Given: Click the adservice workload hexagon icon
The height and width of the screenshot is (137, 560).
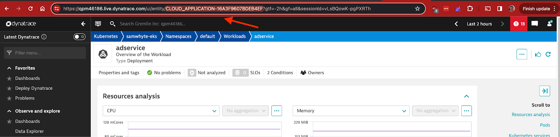Looking at the screenshot, I should pyautogui.click(x=103, y=54).
